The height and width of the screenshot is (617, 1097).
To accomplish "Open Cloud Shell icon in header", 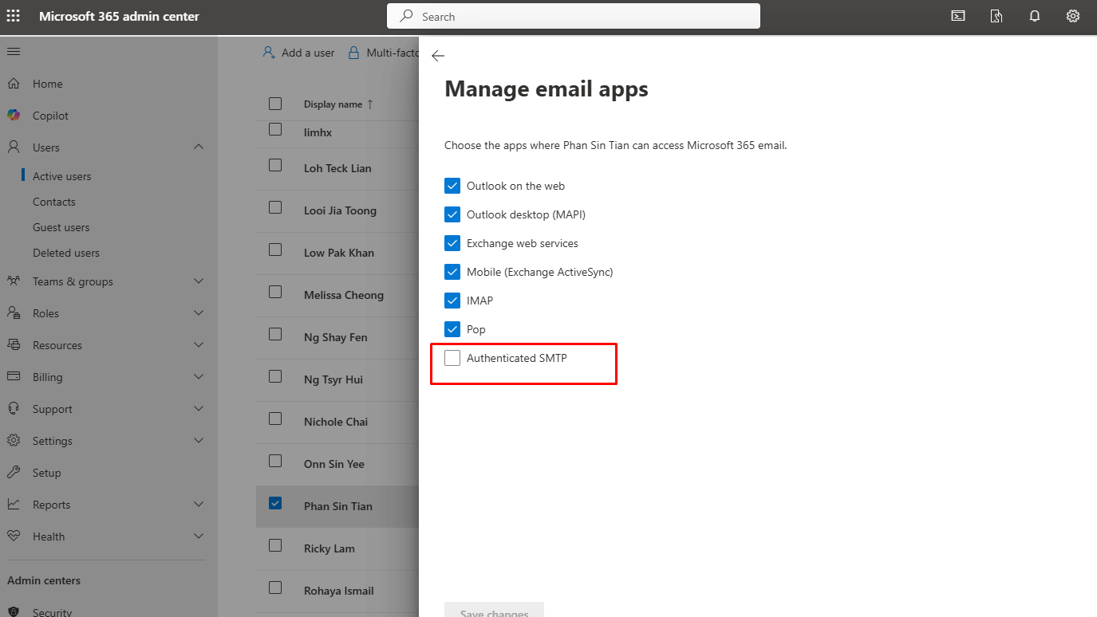I will (958, 16).
